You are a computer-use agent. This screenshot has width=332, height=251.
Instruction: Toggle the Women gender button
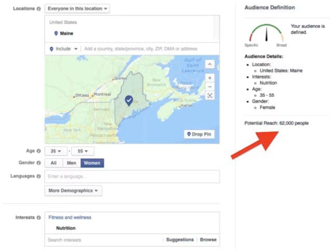(x=92, y=163)
